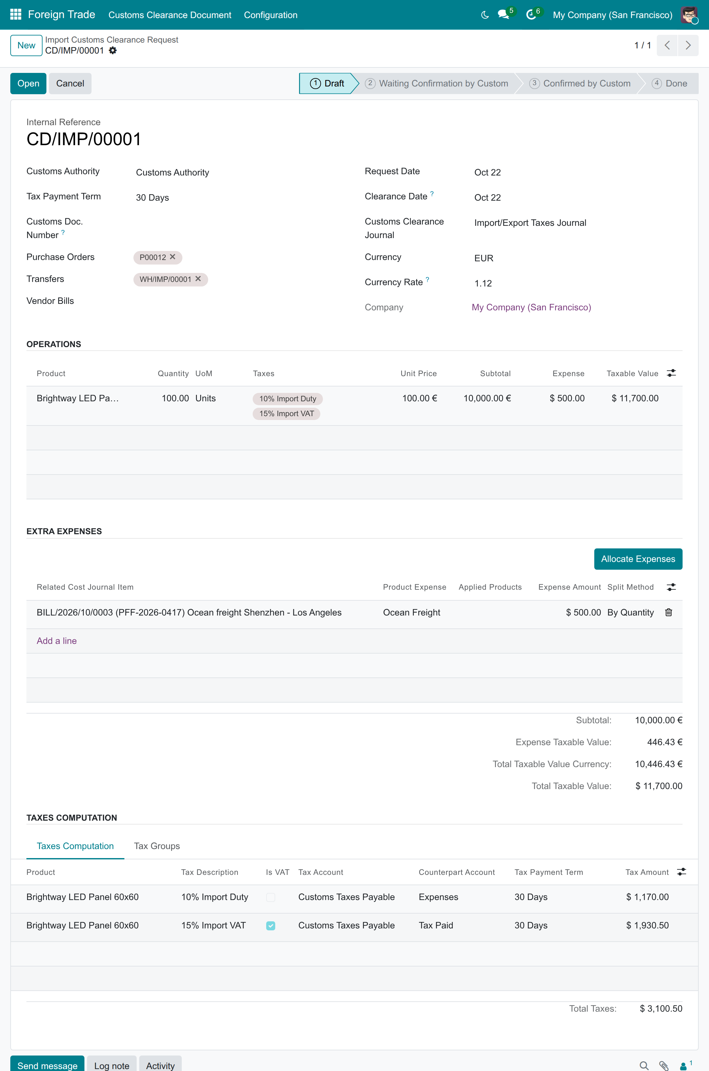Screen dimensions: 709x1071
Task: Open the Configuration menu
Action: [x=270, y=15]
